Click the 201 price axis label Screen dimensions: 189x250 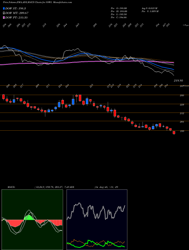(182, 122)
